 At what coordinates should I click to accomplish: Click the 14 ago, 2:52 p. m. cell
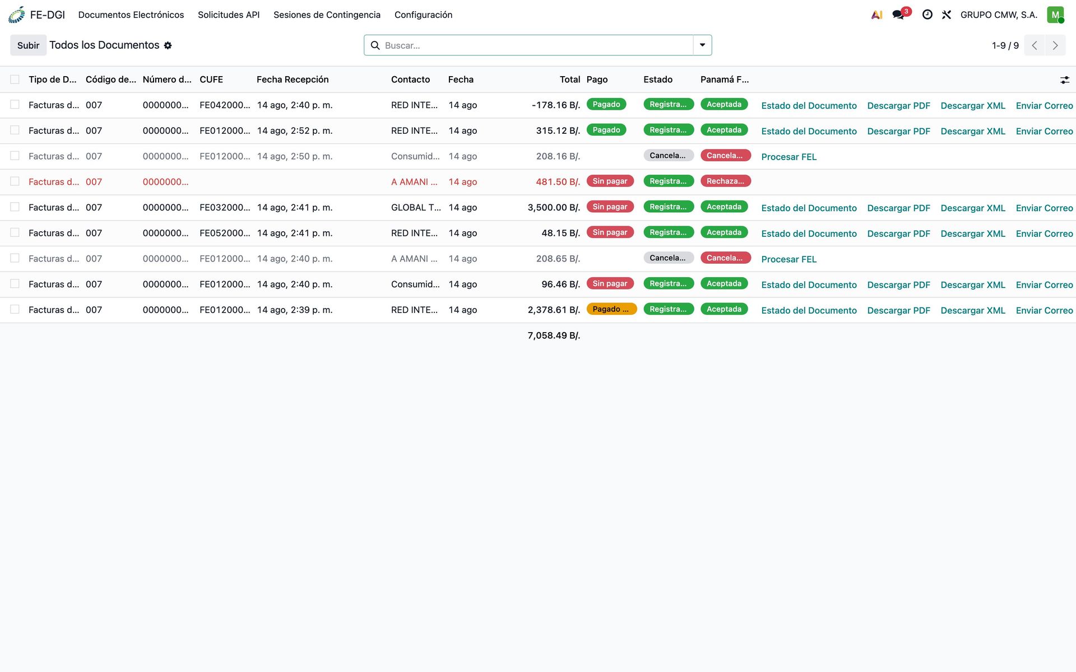pyautogui.click(x=295, y=131)
